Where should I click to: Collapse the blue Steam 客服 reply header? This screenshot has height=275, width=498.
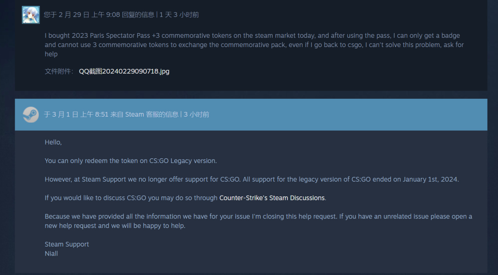coord(251,114)
